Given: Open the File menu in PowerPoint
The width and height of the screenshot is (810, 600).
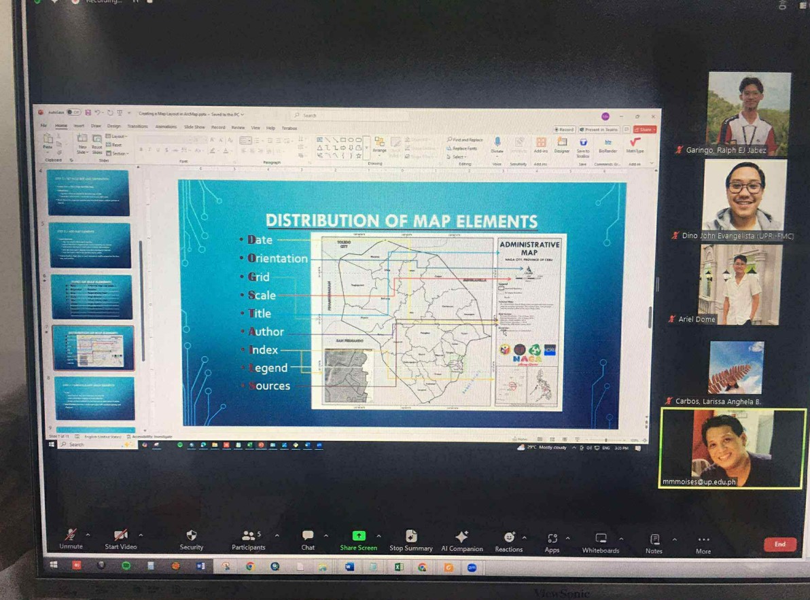Looking at the screenshot, I should pyautogui.click(x=44, y=126).
